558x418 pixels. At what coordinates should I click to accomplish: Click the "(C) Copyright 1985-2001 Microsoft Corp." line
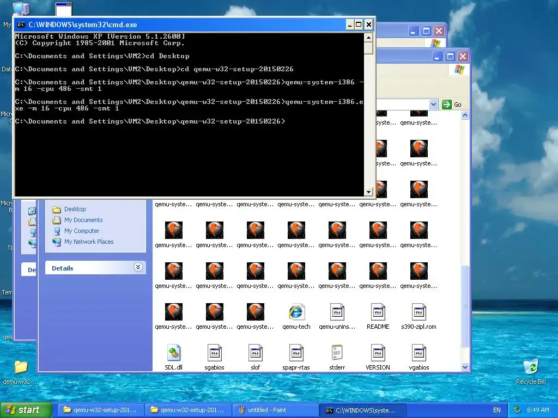[x=100, y=43]
